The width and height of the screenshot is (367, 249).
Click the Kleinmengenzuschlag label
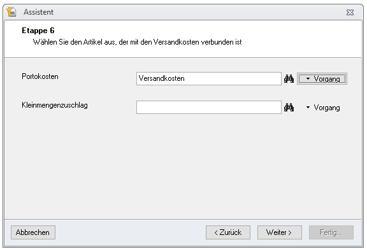click(55, 105)
